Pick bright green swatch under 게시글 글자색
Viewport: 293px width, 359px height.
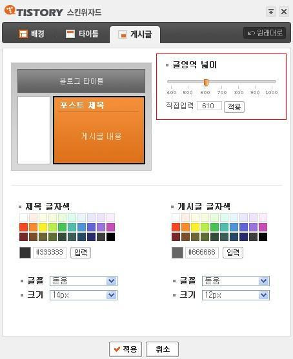(x=214, y=227)
